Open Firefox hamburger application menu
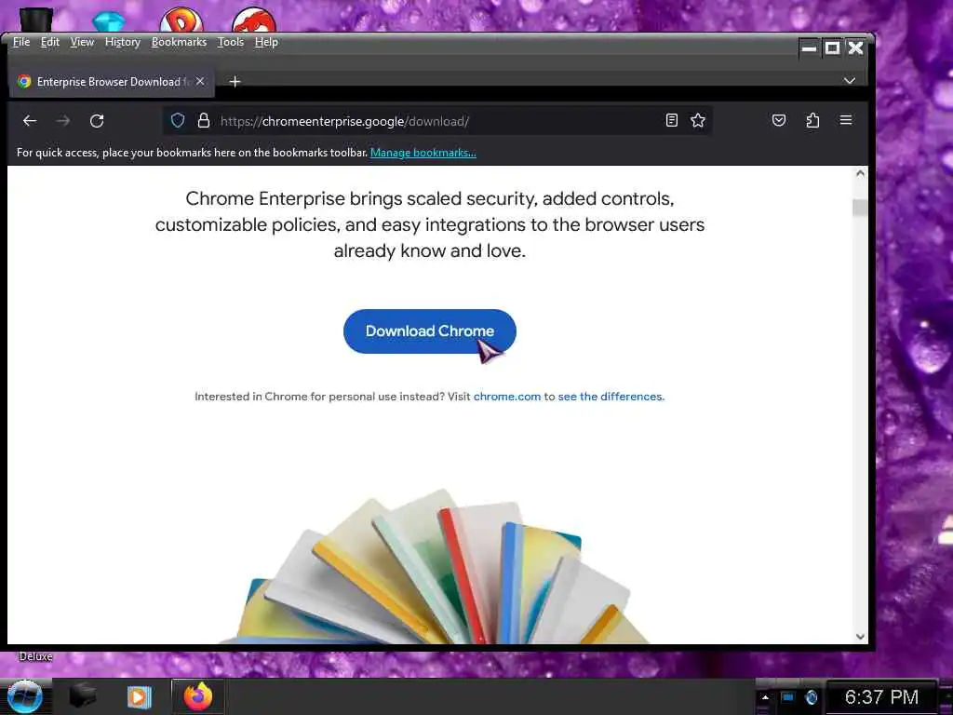The height and width of the screenshot is (715, 953). click(x=845, y=120)
